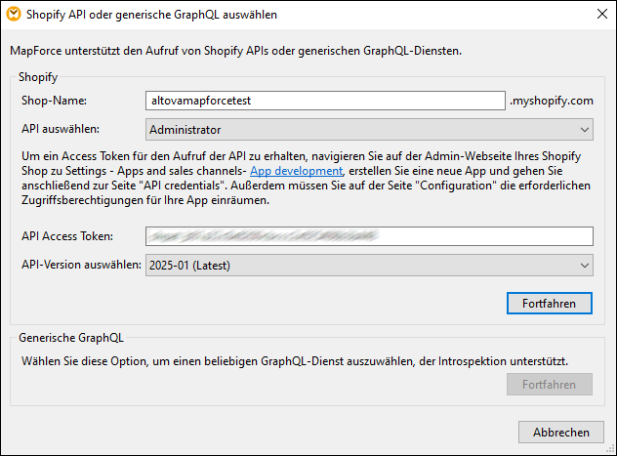This screenshot has width=617, height=456.
Task: Click the API auswählen: label
Action: click(x=61, y=129)
